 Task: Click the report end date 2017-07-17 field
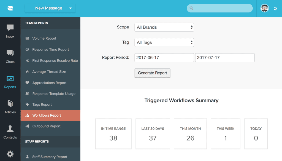tap(225, 58)
